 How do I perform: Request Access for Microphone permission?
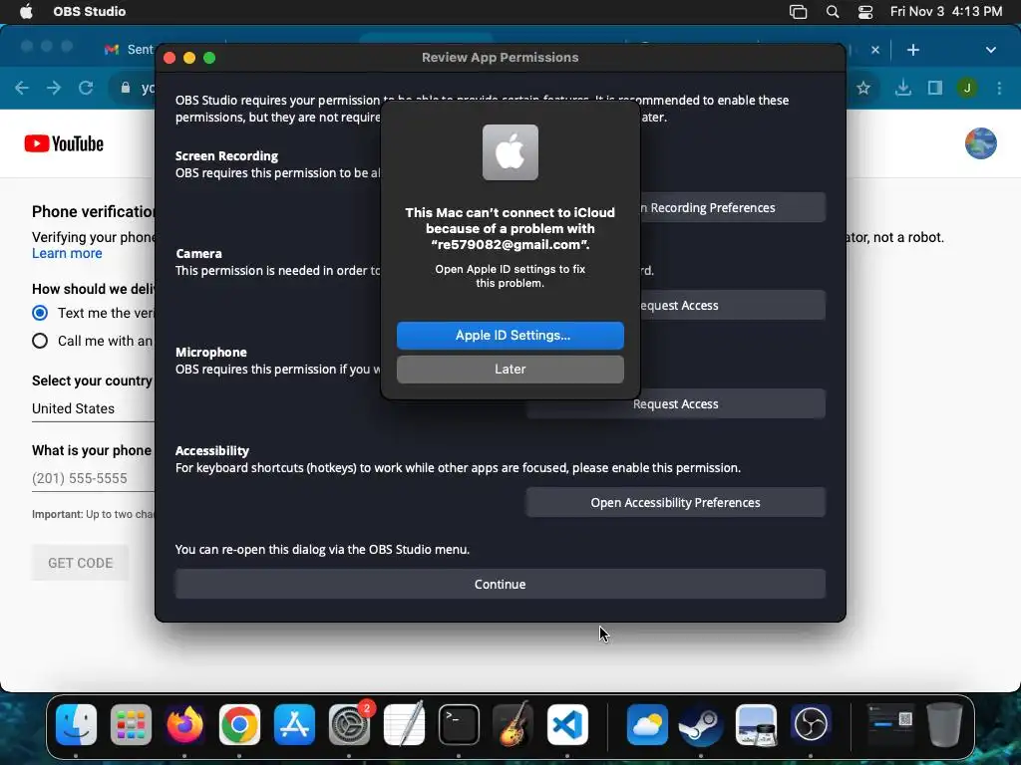pos(675,404)
